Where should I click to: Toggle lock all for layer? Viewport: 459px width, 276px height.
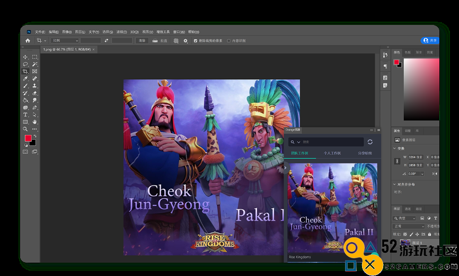tap(429, 234)
